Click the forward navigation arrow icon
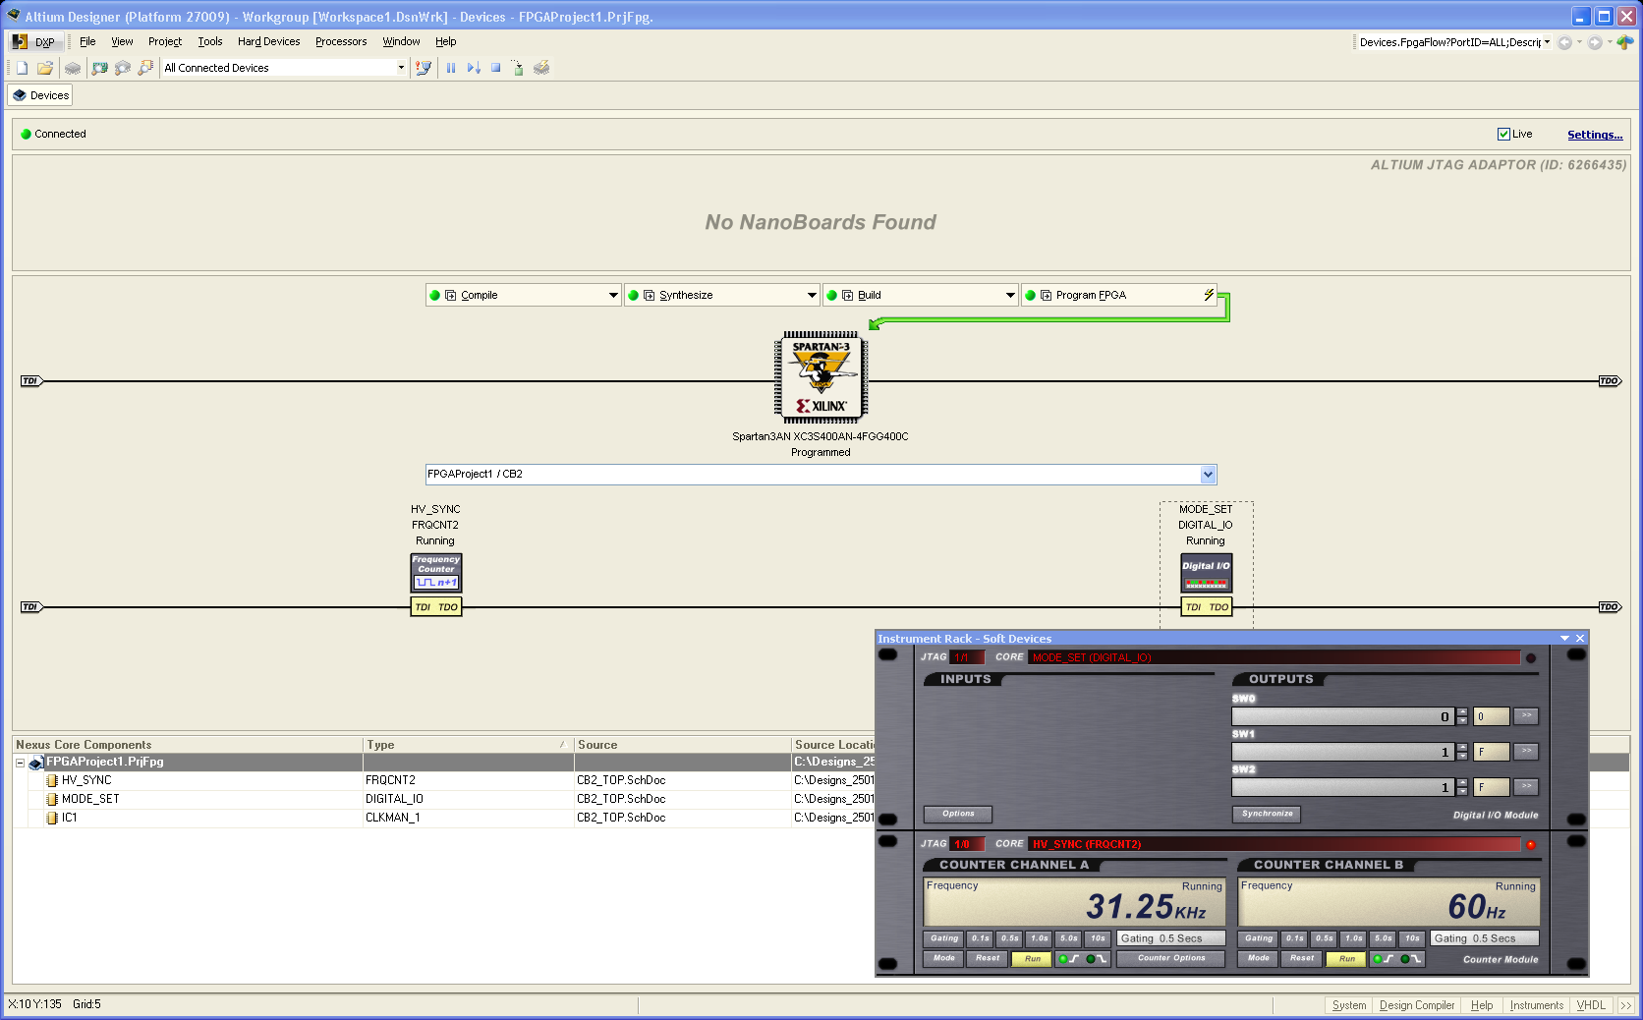 (x=1595, y=42)
